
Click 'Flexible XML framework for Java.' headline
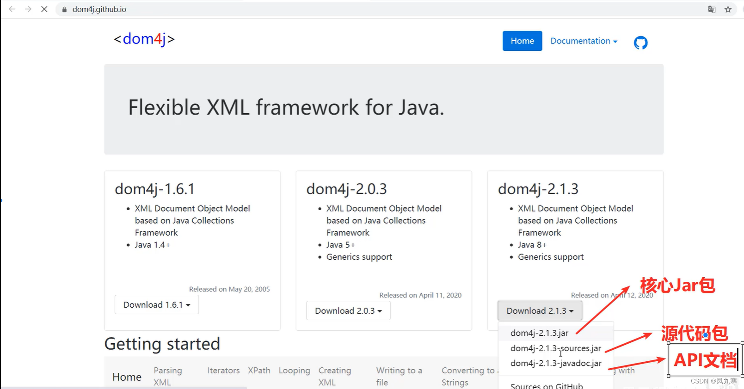286,108
